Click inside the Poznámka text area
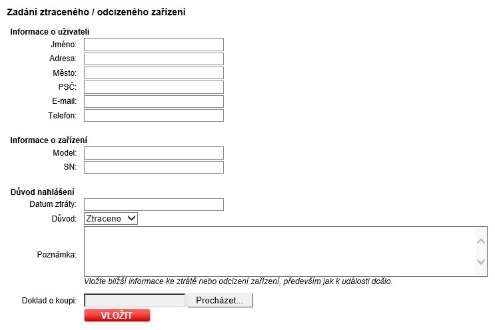The height and width of the screenshot is (330, 495). pos(280,251)
